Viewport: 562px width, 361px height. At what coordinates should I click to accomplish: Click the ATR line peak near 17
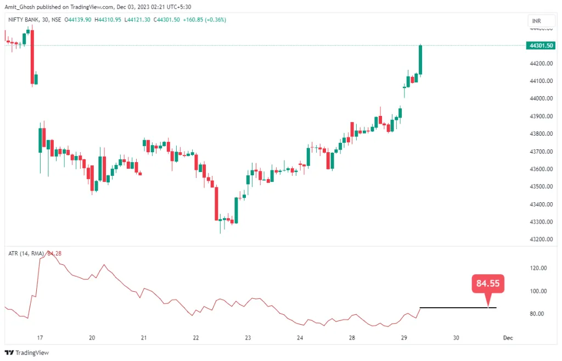coord(48,254)
